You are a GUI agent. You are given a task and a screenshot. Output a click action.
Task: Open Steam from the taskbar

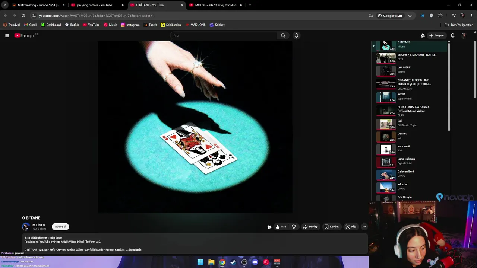233,262
